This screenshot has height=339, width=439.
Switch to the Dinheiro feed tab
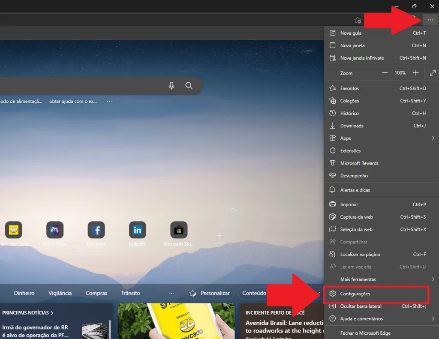pyautogui.click(x=24, y=293)
